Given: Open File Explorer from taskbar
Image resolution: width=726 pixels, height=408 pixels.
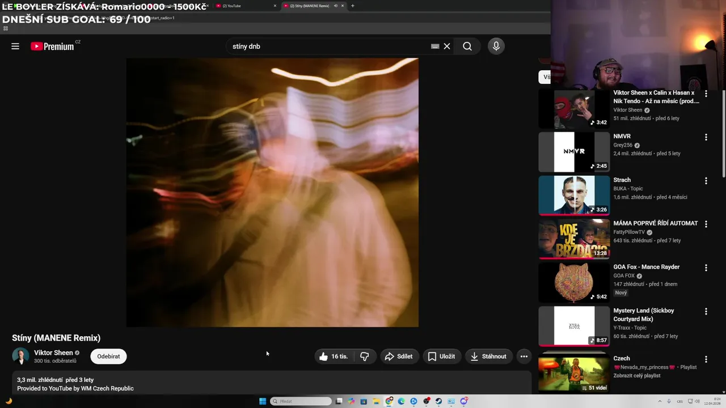Looking at the screenshot, I should click(376, 401).
